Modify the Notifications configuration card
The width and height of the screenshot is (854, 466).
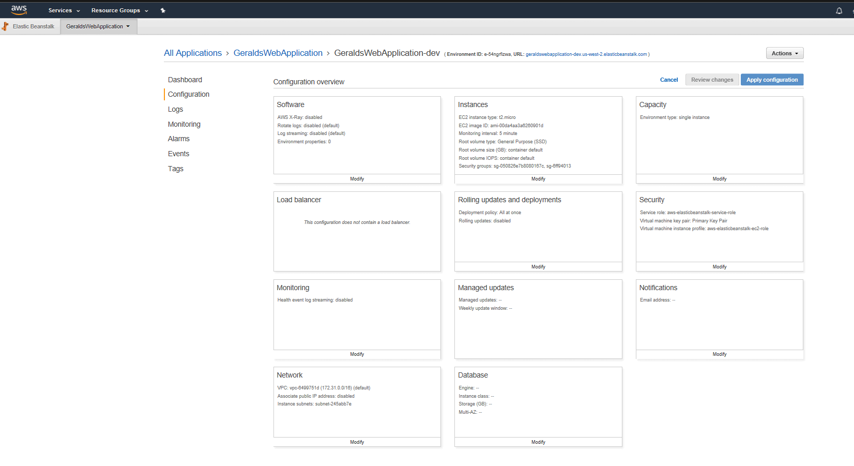tap(720, 354)
